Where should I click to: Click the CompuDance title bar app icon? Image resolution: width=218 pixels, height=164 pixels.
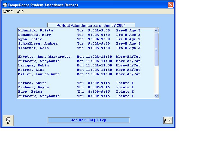pos(5,5)
